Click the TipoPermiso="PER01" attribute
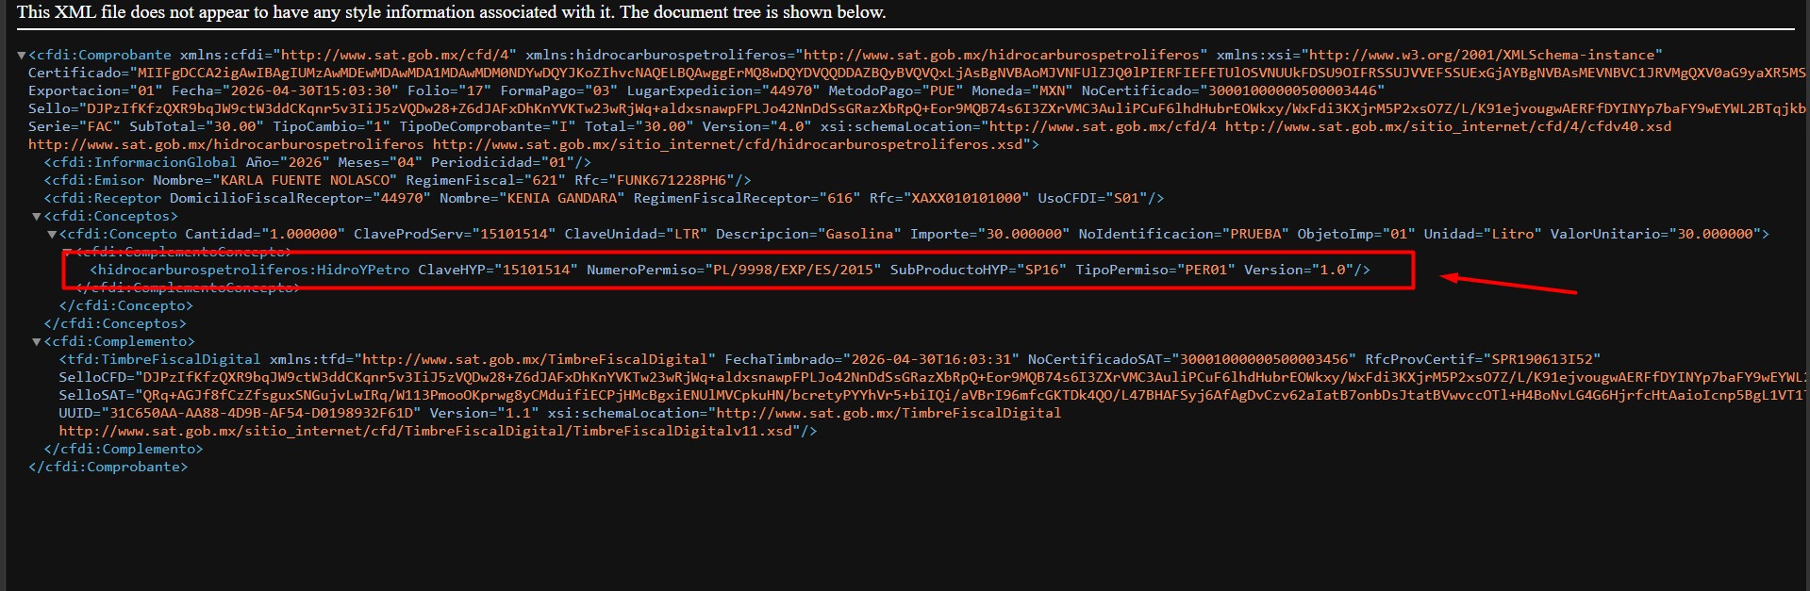 (x=1155, y=270)
